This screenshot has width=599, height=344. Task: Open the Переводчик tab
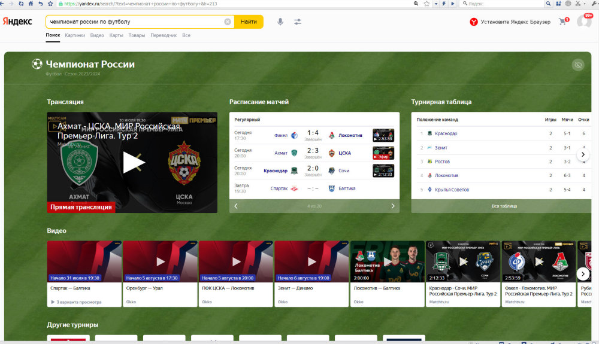[164, 35]
